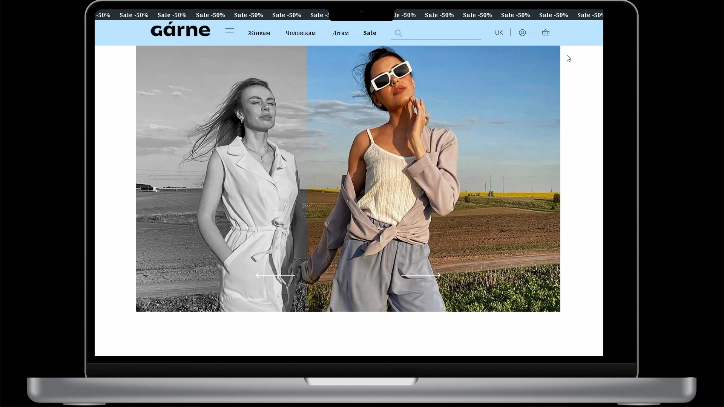
Task: Open the Чоловікам menu item
Action: click(301, 33)
